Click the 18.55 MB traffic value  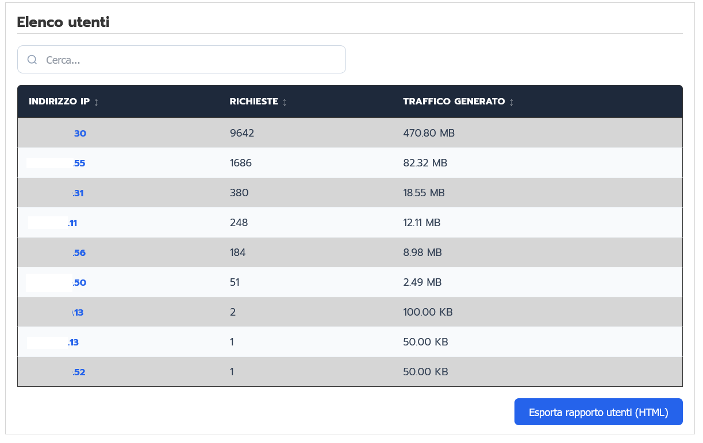tap(424, 193)
